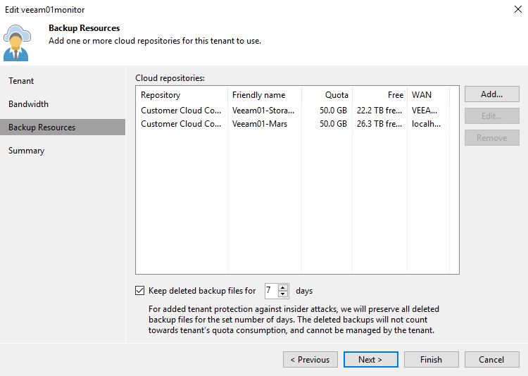
Task: Sort by the WAN column header
Action: point(428,95)
